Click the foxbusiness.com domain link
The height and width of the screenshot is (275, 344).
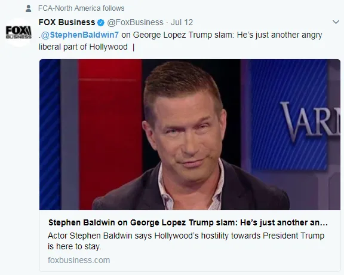tap(79, 260)
